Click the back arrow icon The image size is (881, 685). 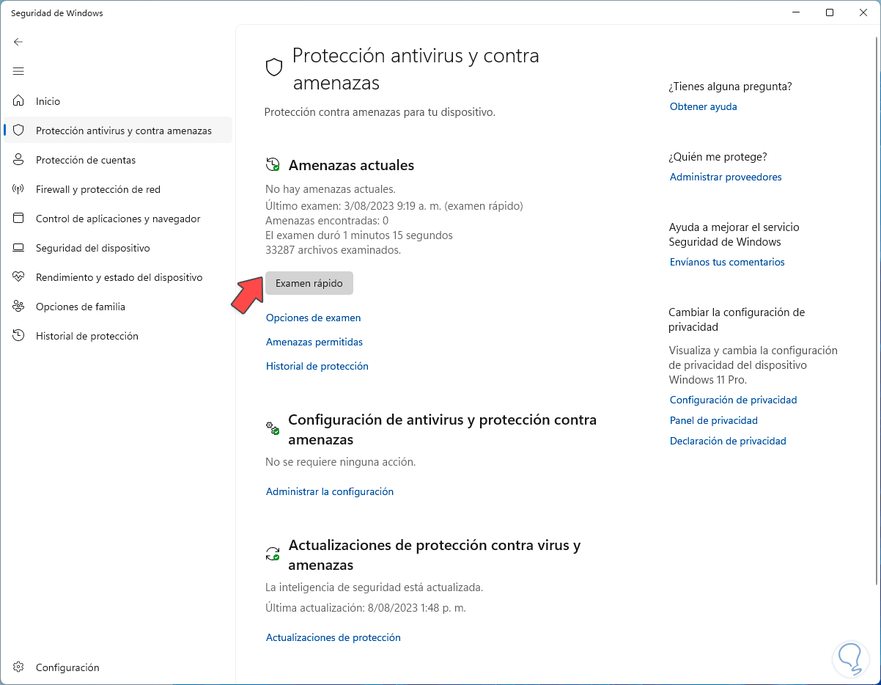[18, 42]
